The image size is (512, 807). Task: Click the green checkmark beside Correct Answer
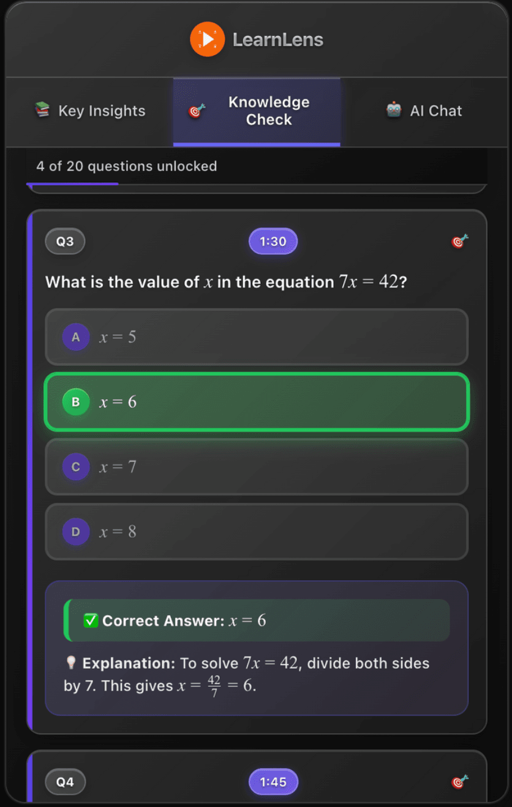click(x=91, y=620)
